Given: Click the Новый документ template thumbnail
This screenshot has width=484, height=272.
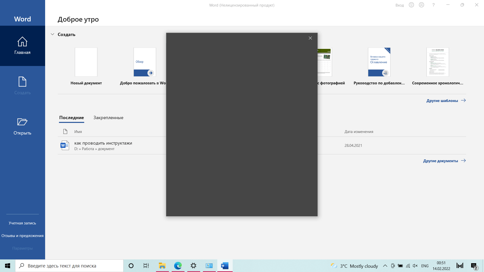Looking at the screenshot, I should [86, 62].
